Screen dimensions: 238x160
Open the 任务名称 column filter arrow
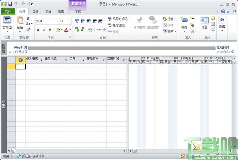pos(66,60)
